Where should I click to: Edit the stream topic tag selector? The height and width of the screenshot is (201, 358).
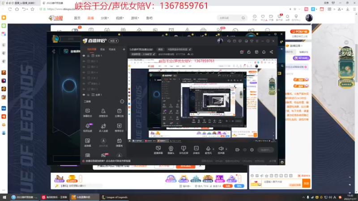click(179, 50)
